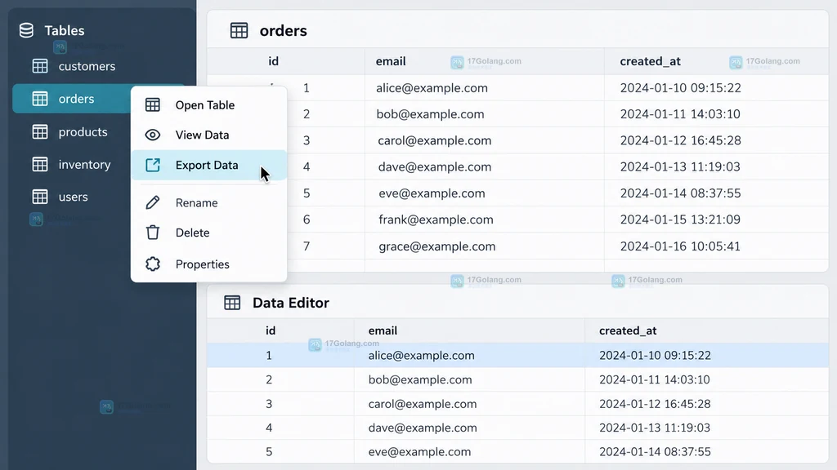Click the database icon beside Tables
The width and height of the screenshot is (837, 470).
[x=26, y=30]
